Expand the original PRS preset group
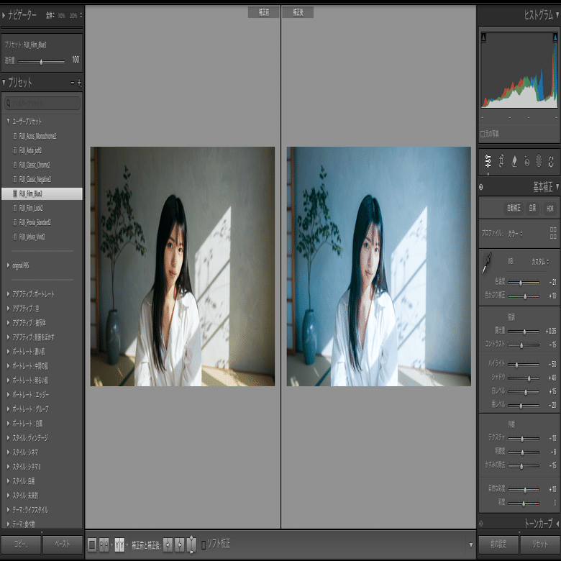 [8, 265]
